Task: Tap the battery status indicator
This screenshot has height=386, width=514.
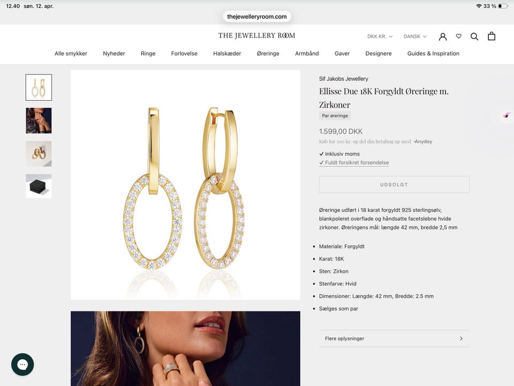Action: coord(502,6)
